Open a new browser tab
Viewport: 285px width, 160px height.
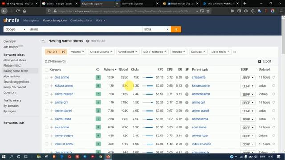[x=244, y=4]
